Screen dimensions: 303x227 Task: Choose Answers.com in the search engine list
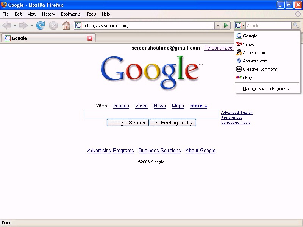click(267, 61)
